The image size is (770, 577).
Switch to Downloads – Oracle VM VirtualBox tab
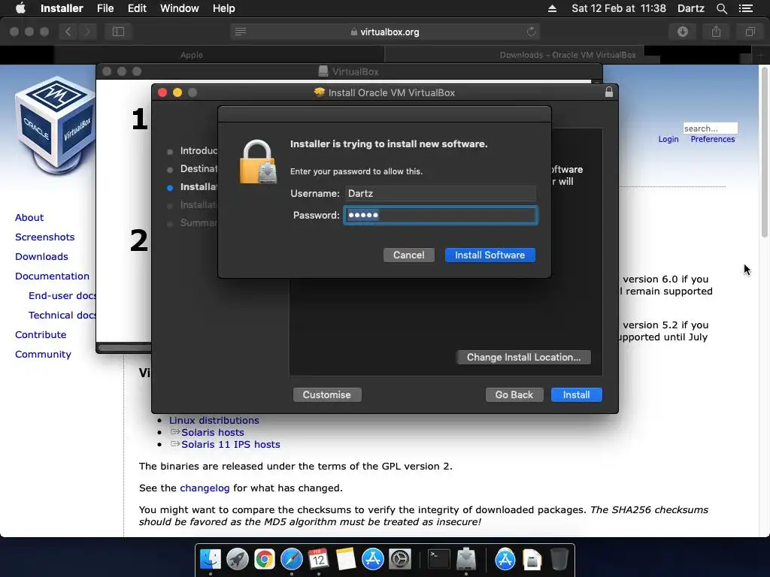click(x=568, y=55)
